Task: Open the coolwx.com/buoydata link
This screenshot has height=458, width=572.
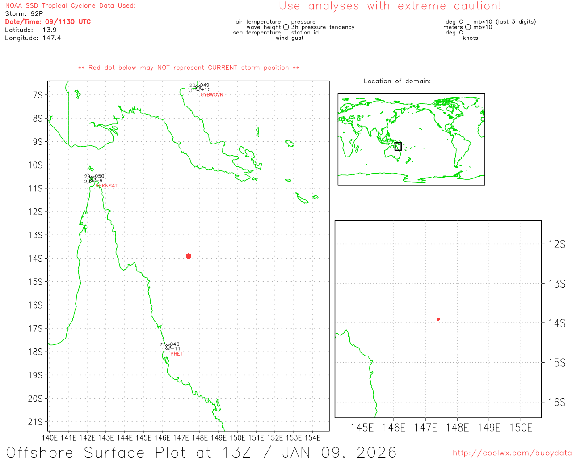Action: point(512,453)
